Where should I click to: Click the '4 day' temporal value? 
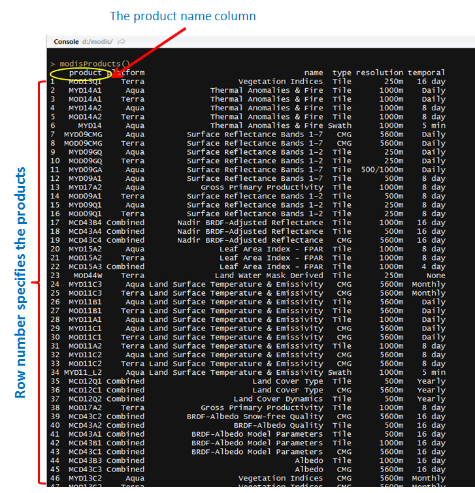click(433, 266)
